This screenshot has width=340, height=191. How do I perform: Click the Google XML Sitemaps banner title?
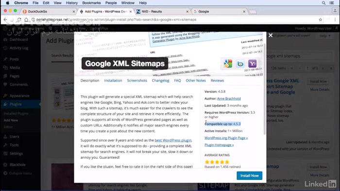(125, 64)
